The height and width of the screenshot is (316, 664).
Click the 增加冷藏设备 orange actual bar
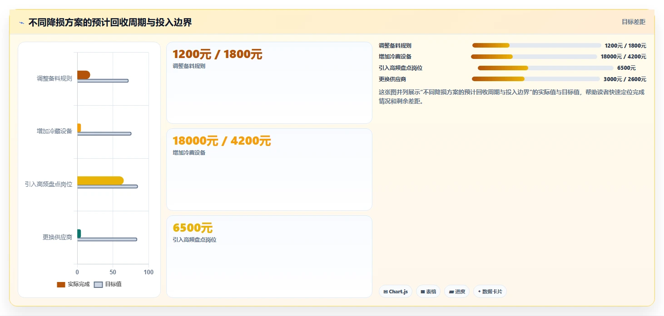pos(79,128)
